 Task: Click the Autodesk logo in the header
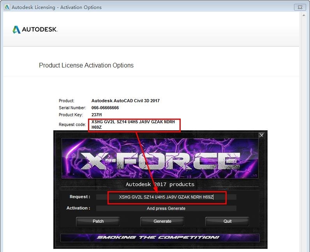click(35, 30)
